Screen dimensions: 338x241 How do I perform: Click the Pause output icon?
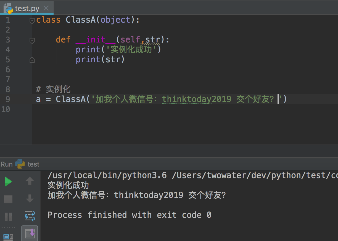(x=8, y=217)
